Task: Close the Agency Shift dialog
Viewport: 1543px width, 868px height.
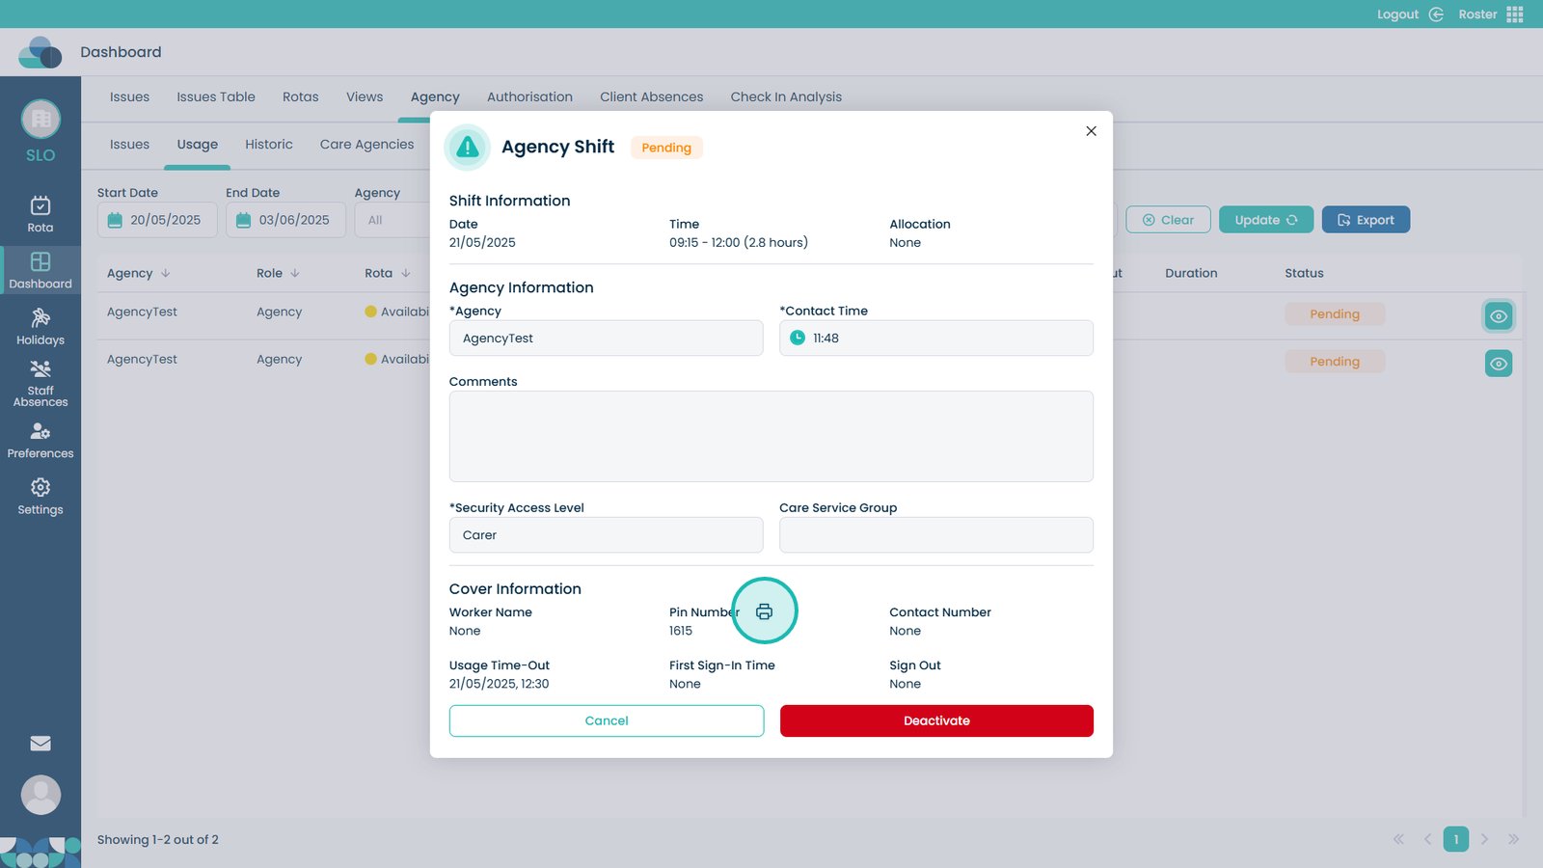Action: coord(1091,131)
